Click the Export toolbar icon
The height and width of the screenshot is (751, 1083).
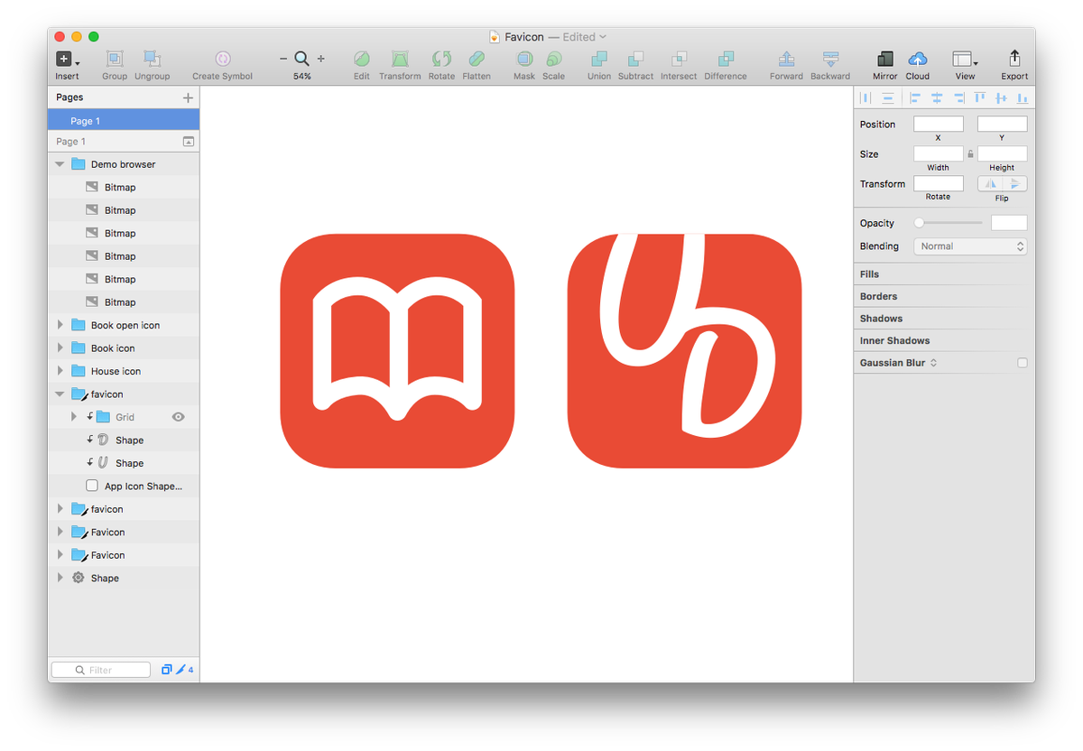[x=1014, y=58]
